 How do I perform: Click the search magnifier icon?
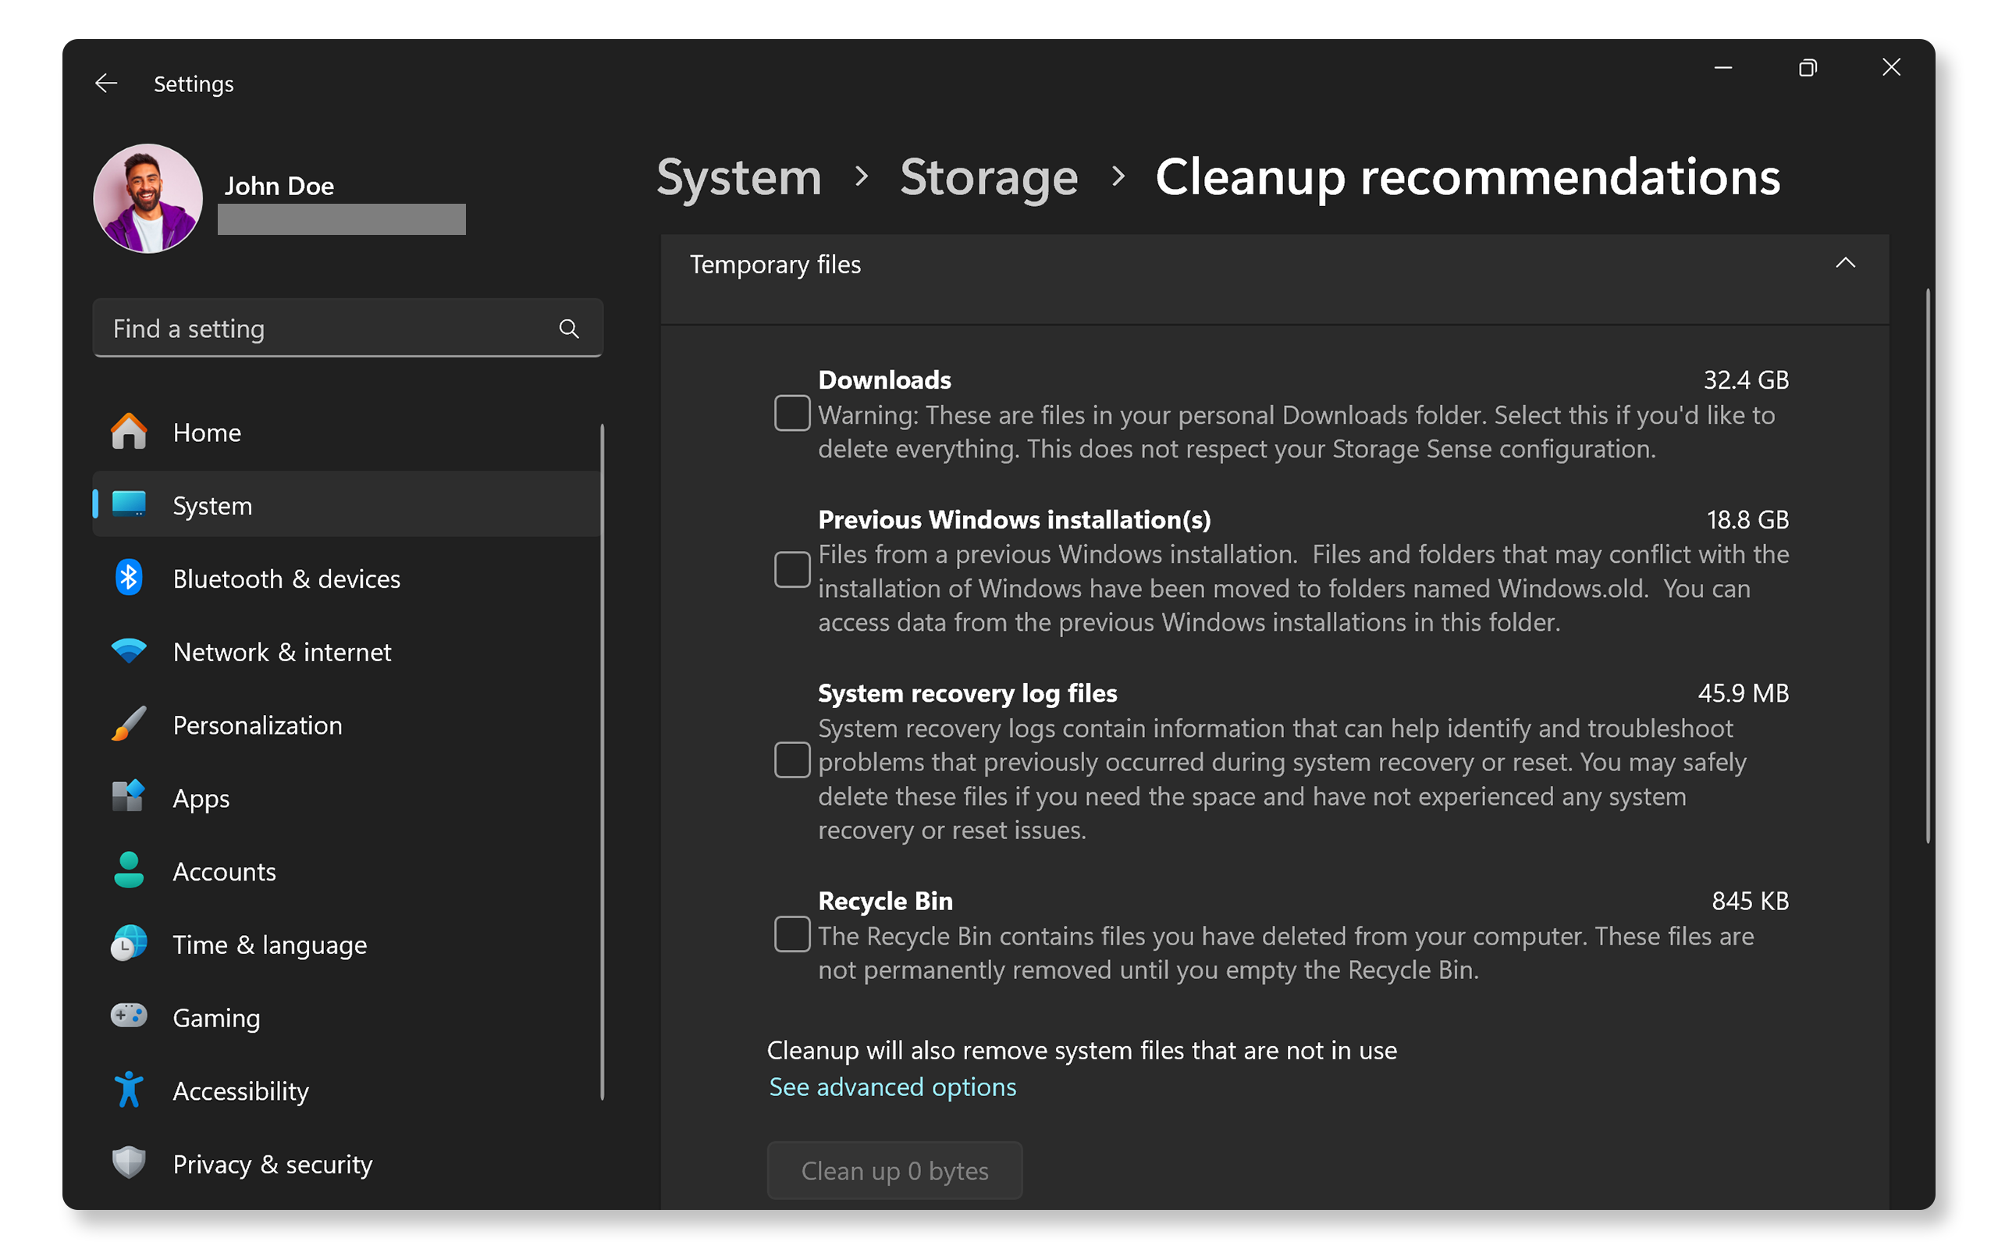569,329
